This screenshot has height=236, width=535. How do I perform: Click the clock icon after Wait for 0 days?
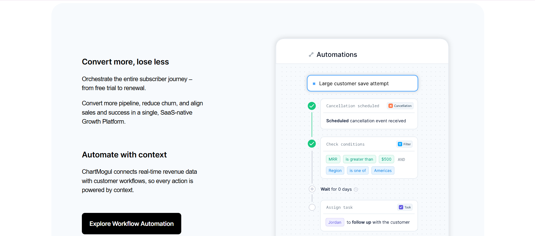(356, 189)
